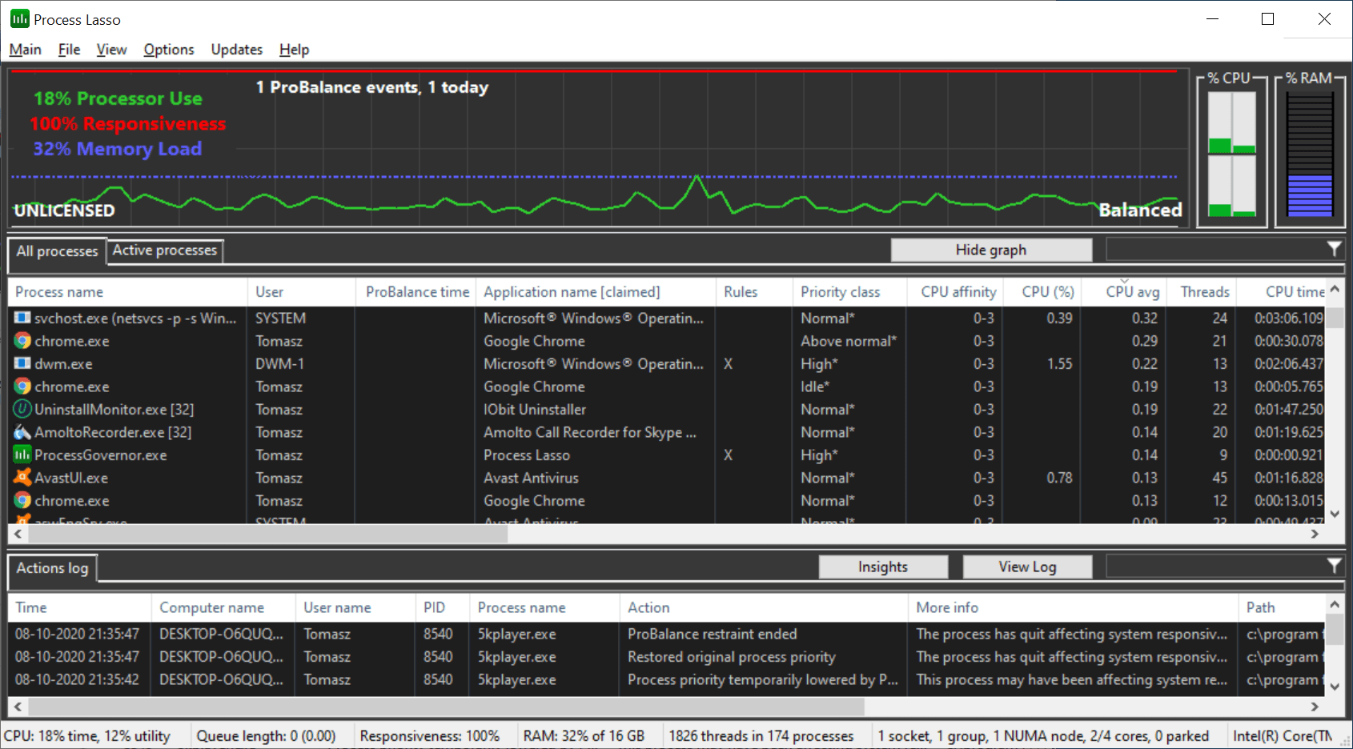This screenshot has width=1353, height=749.
Task: Click the process list filter input field
Action: [1215, 250]
